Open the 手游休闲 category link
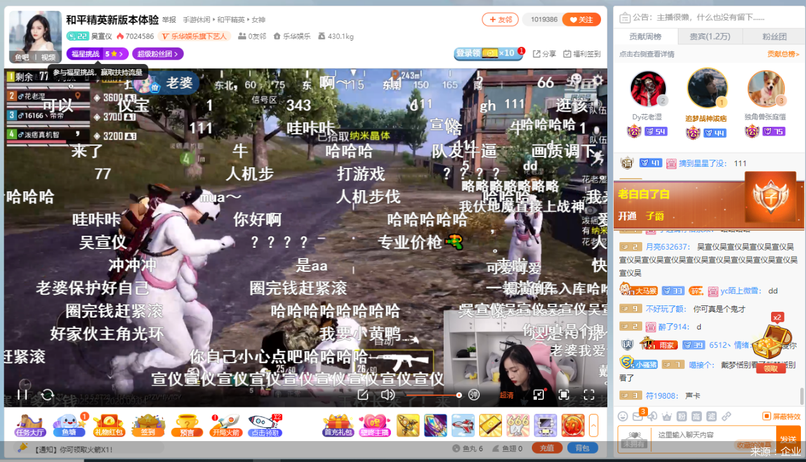 click(x=197, y=20)
